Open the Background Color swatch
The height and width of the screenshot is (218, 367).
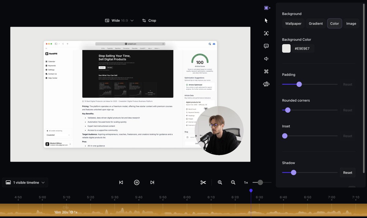(286, 48)
